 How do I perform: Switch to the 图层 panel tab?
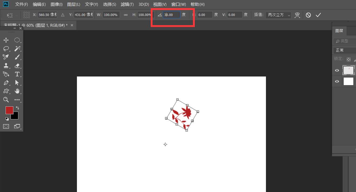pyautogui.click(x=339, y=31)
